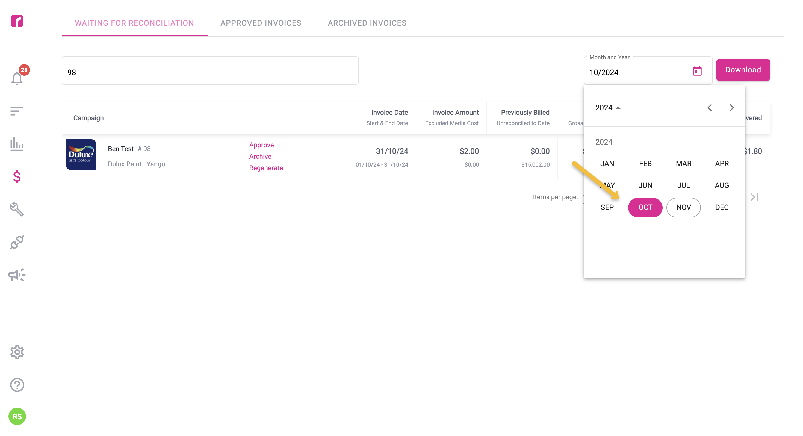The image size is (803, 436).
Task: Click the 01/10/24 - 31/10/24 date range
Action: tap(382, 165)
